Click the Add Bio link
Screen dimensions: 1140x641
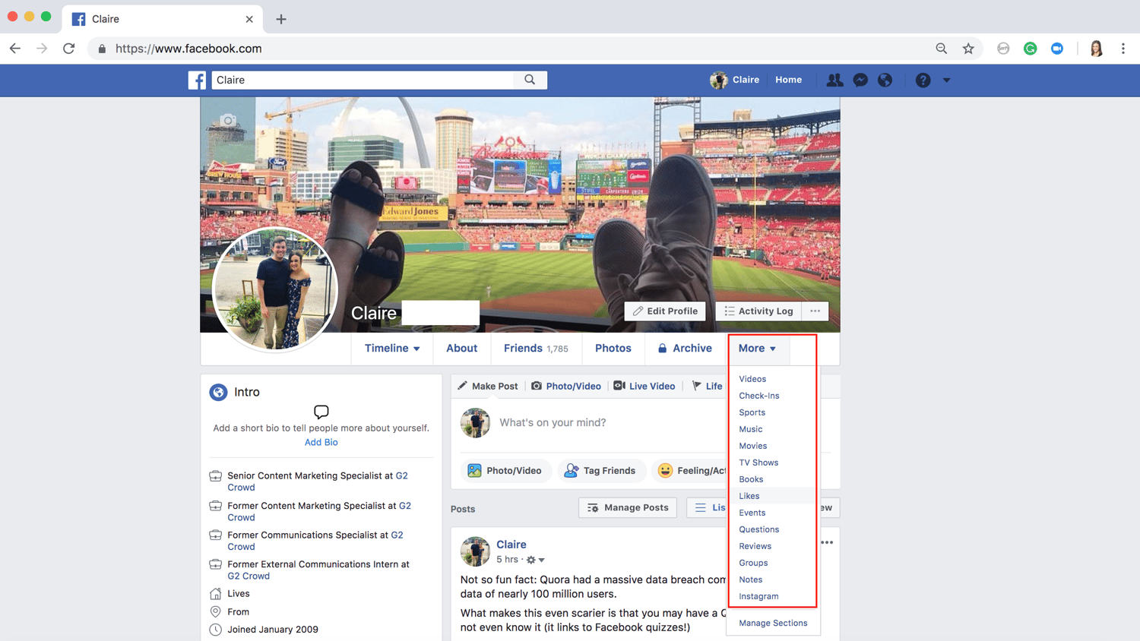[321, 442]
